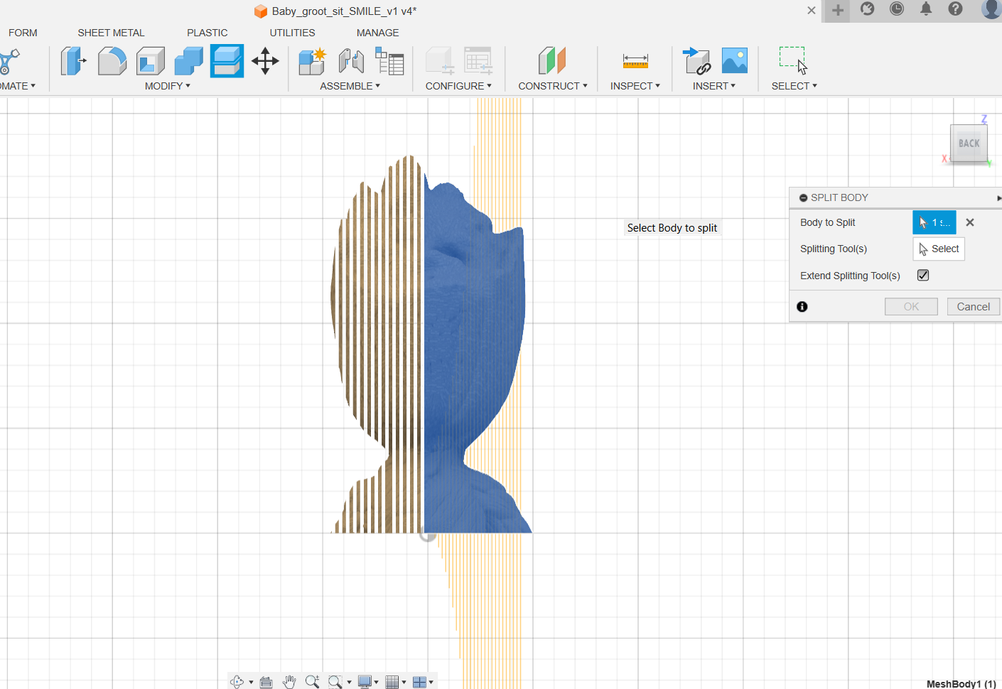Click the Insert Derive link icon
Screen dimensions: 1002x689
pos(696,61)
